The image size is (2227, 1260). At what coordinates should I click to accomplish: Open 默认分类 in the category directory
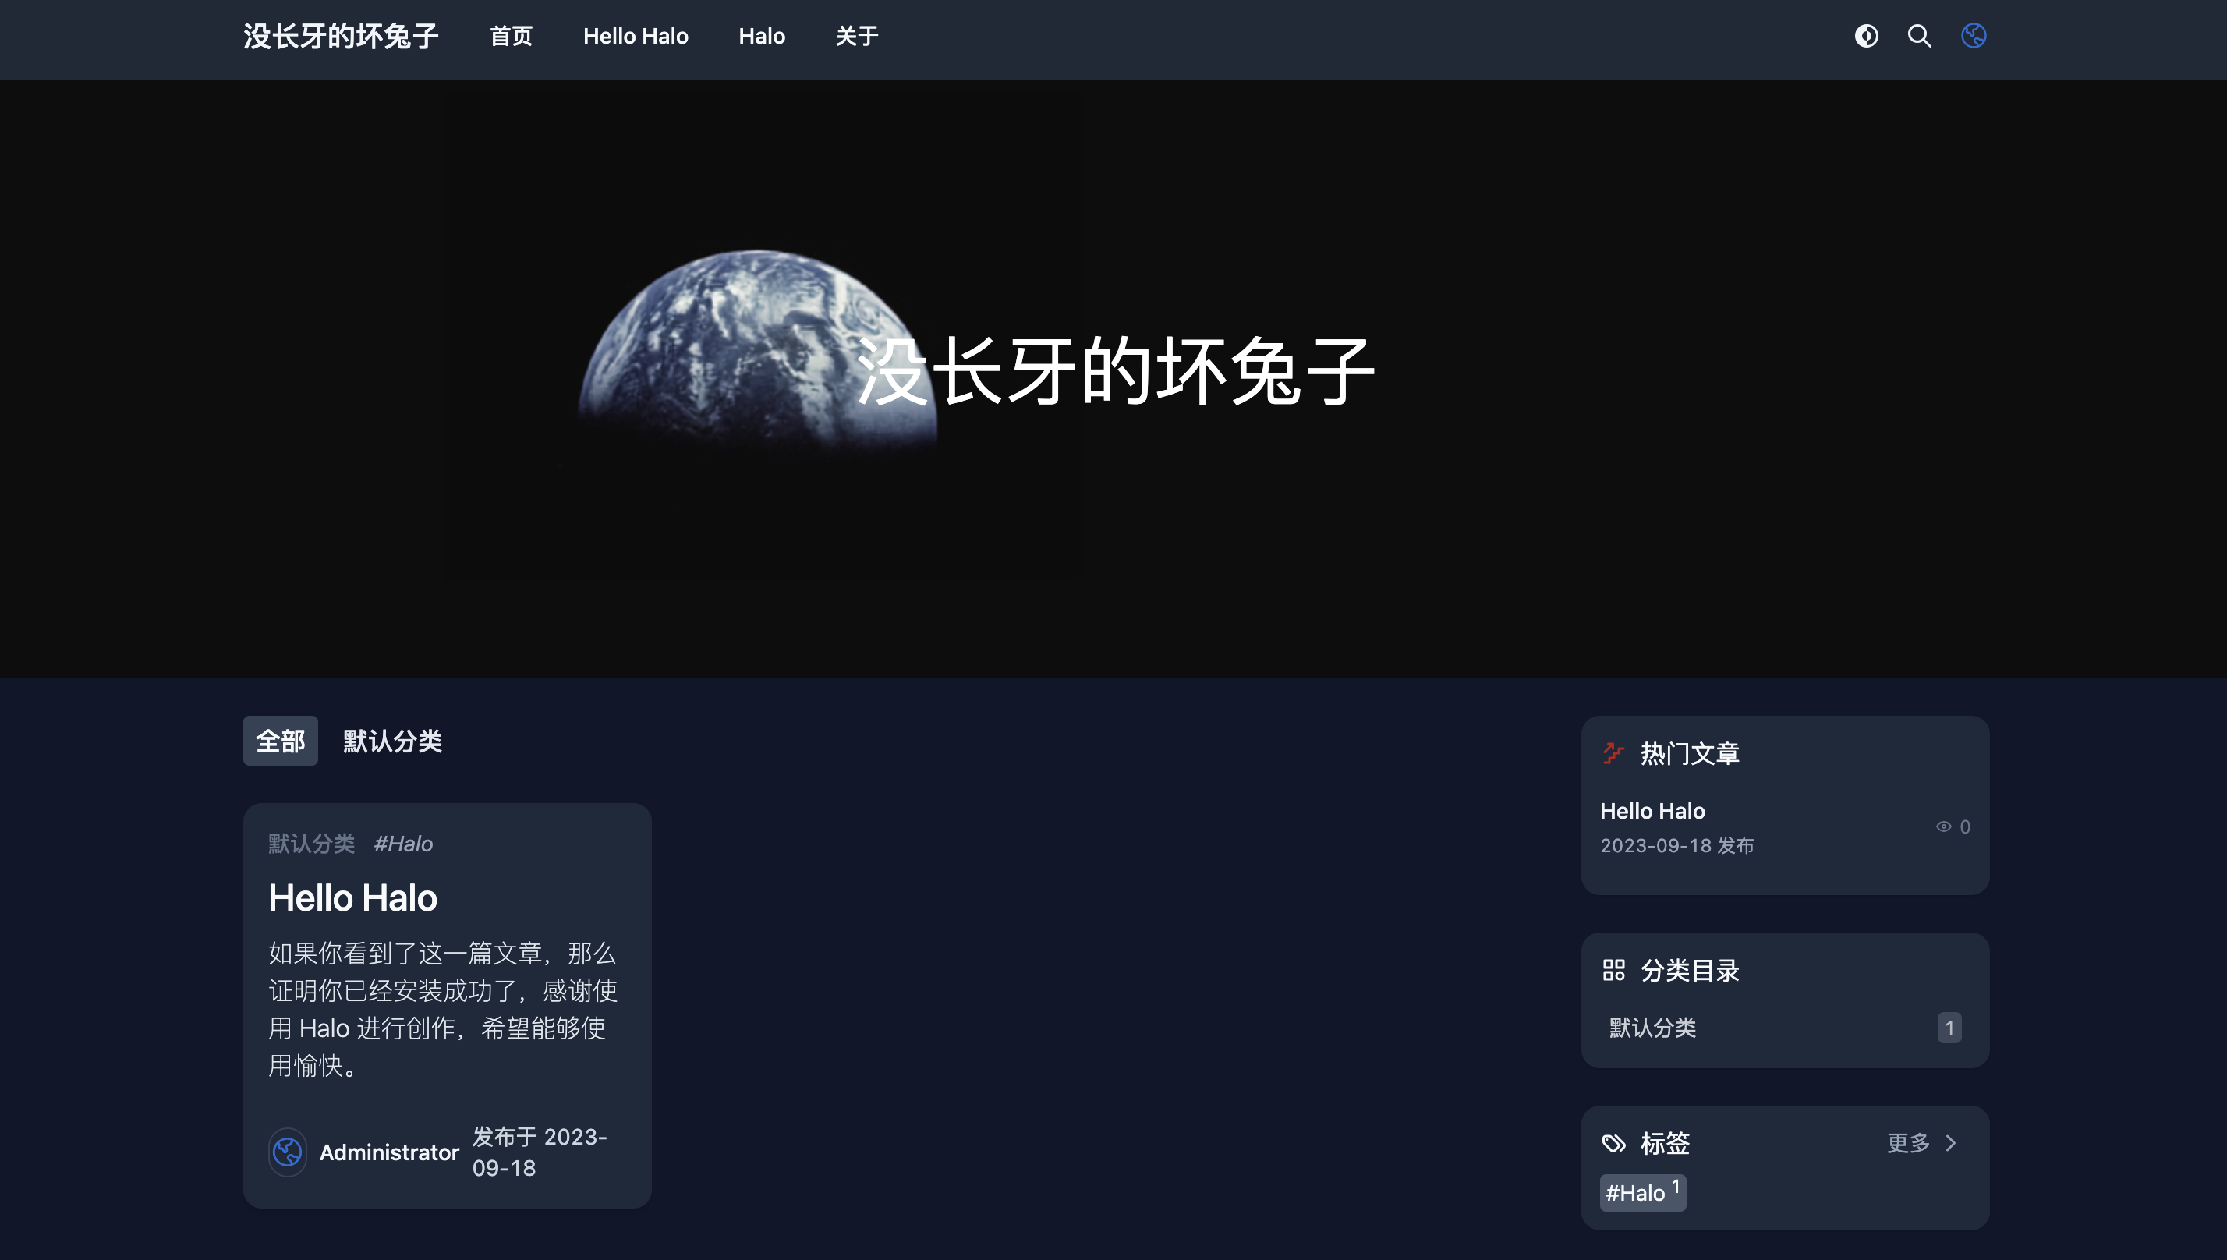pyautogui.click(x=1652, y=1027)
